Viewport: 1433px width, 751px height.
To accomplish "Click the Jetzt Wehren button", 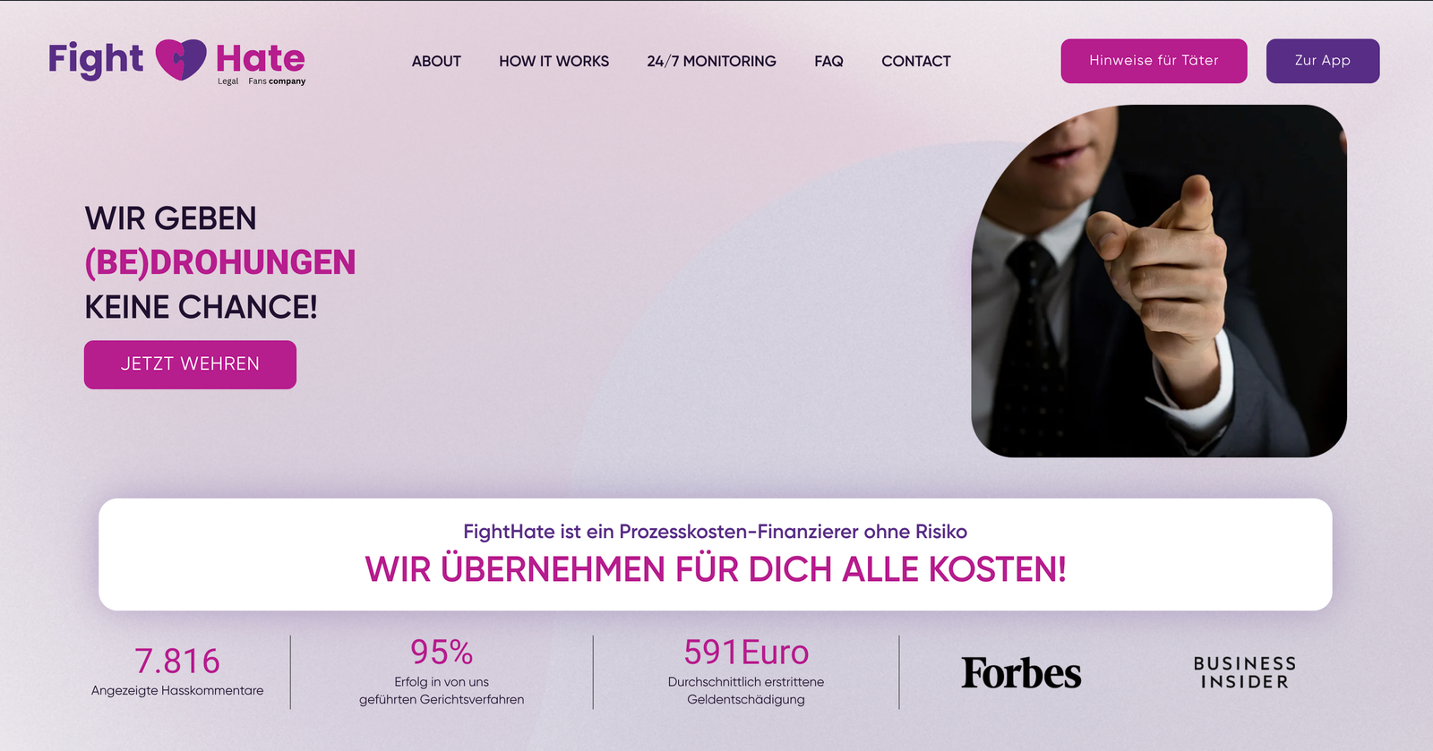I will click(x=190, y=364).
